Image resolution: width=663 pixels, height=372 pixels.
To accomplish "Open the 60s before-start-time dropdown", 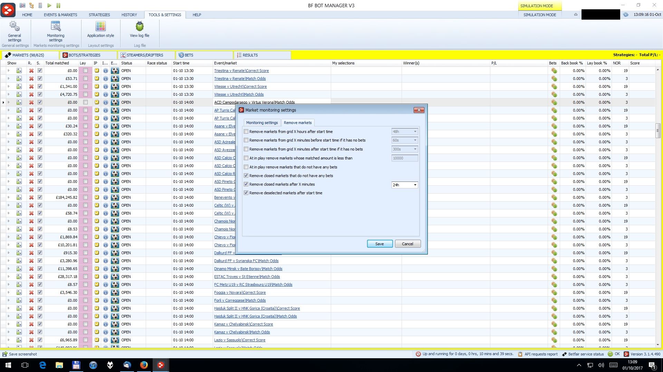I will click(x=415, y=140).
